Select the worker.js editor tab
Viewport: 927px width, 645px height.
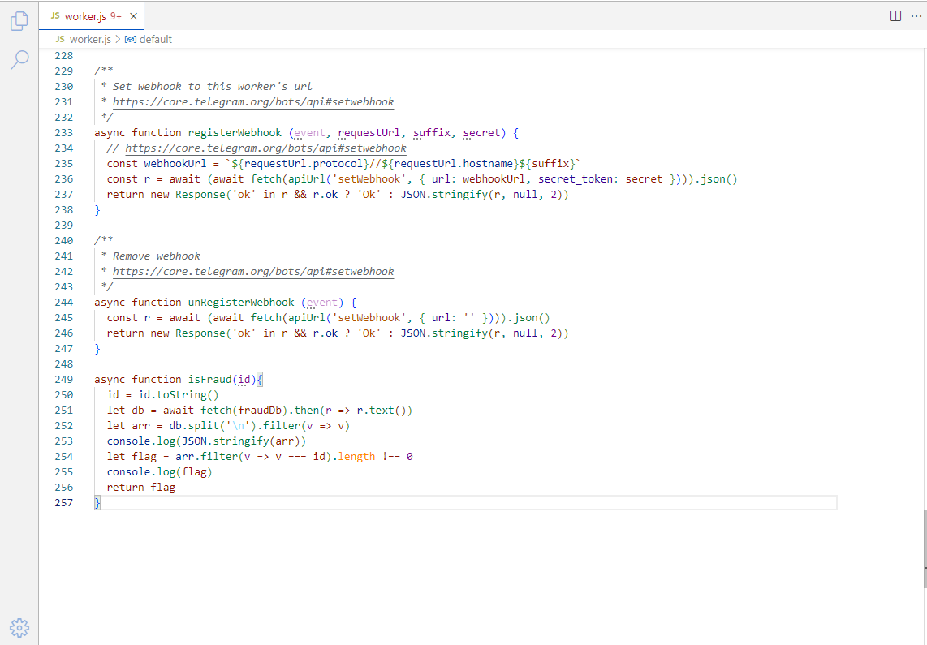(x=88, y=16)
